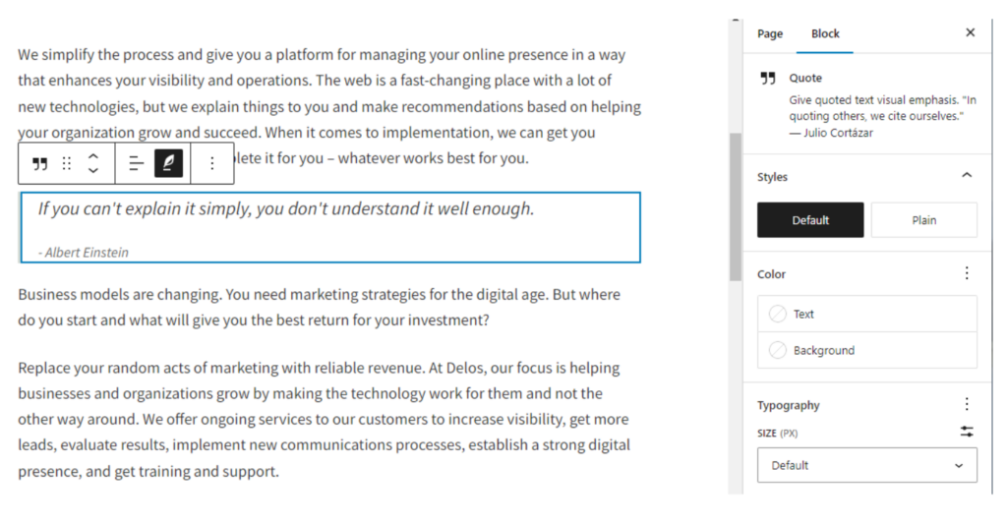1007x523 pixels.
Task: Switch to the Page tab
Action: pyautogui.click(x=770, y=33)
